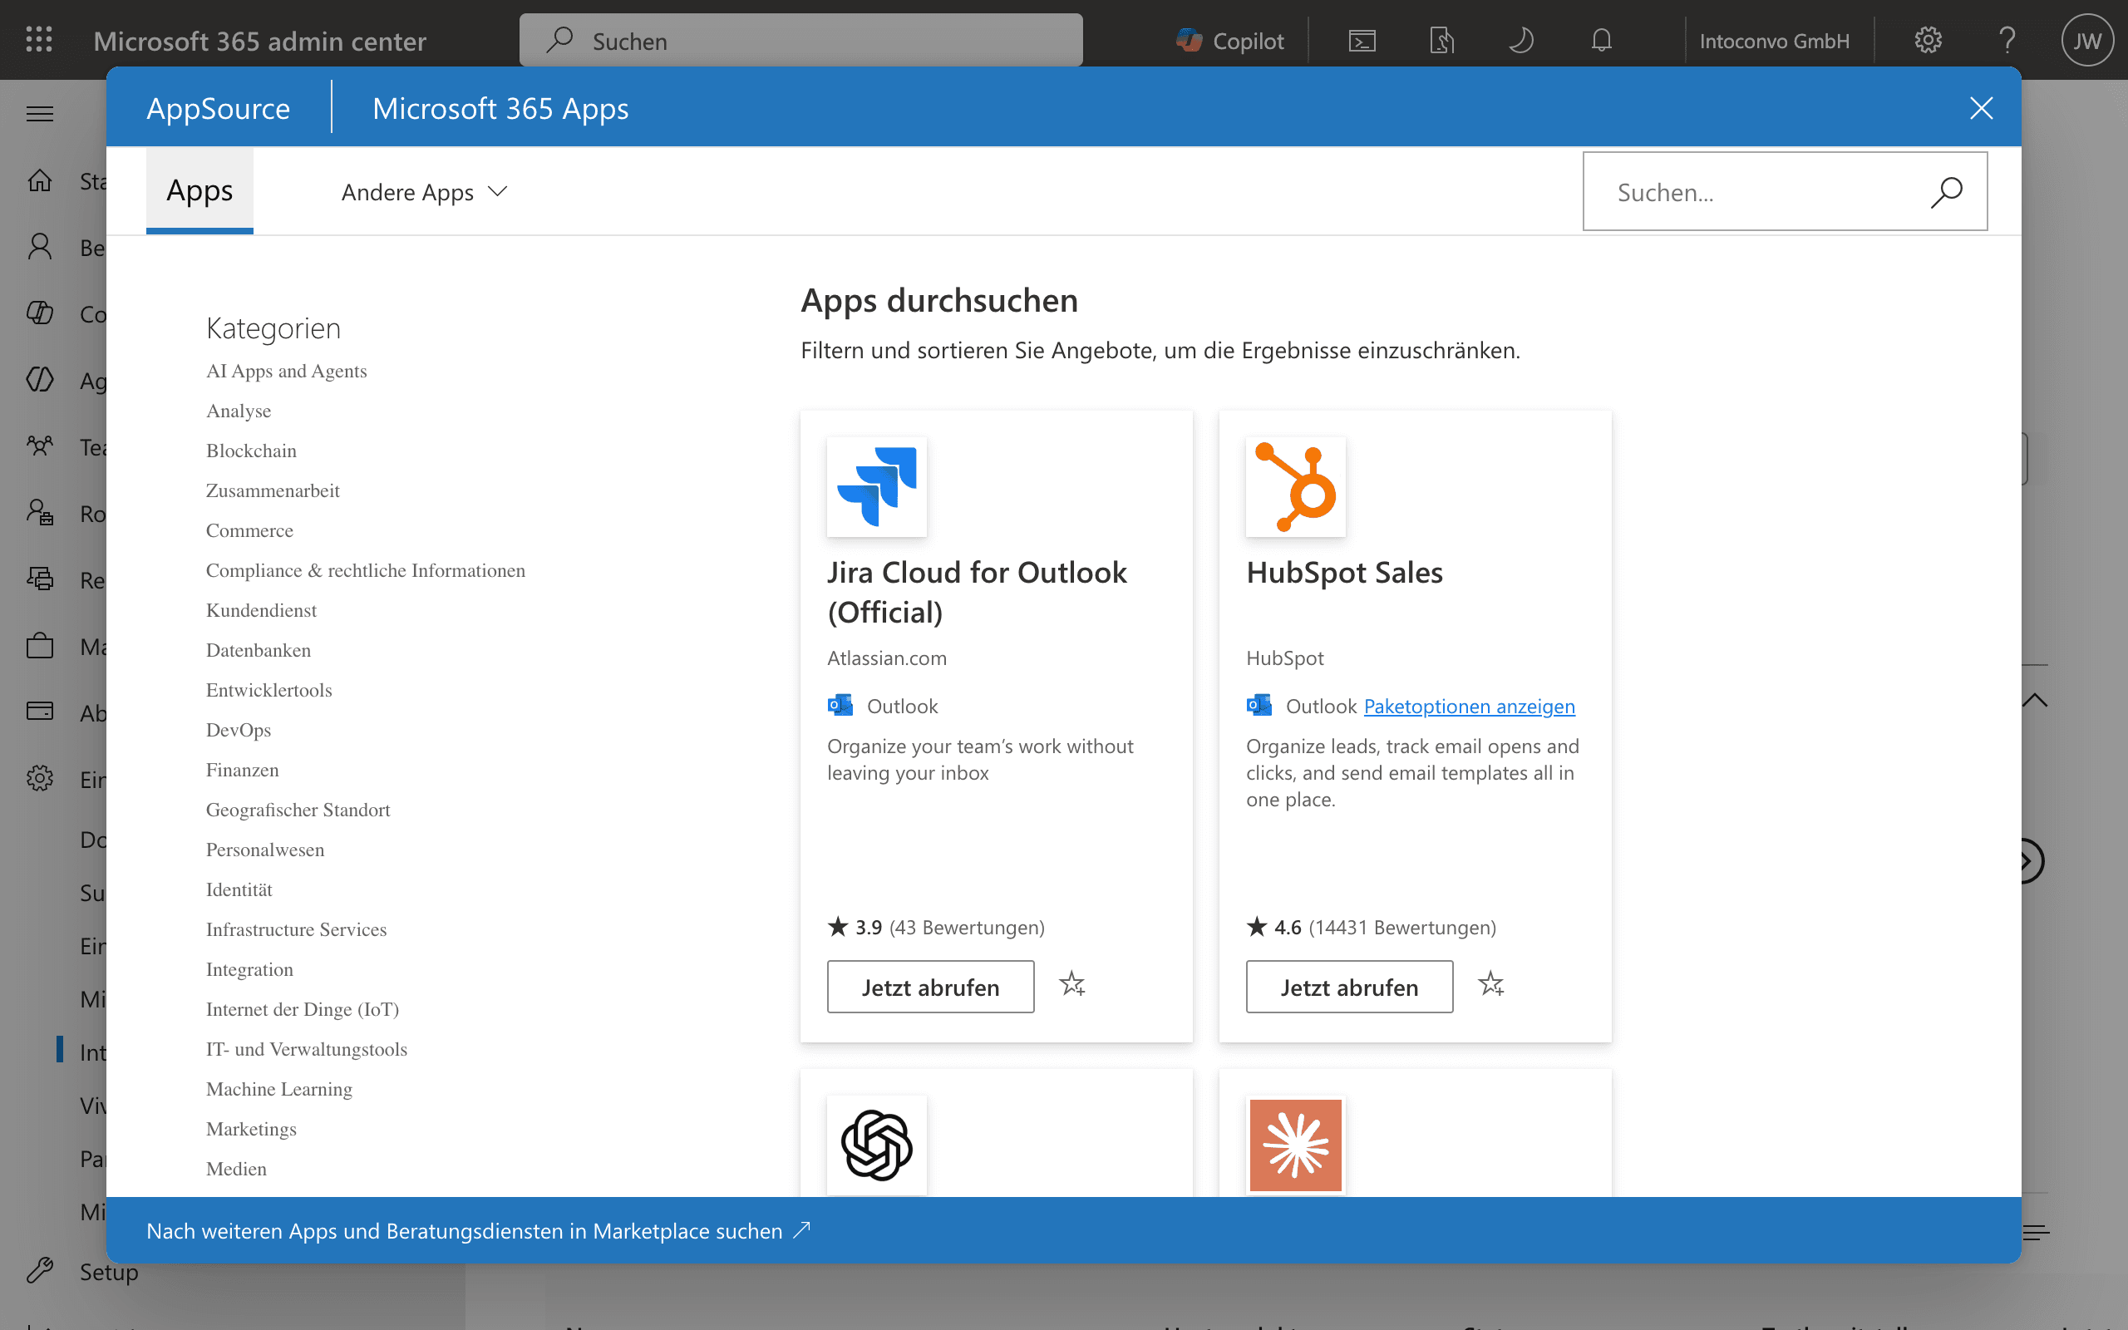Open the app launcher waffle icon

[39, 41]
